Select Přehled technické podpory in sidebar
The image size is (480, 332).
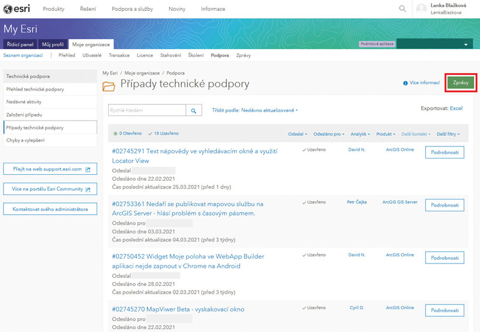[x=50, y=89]
